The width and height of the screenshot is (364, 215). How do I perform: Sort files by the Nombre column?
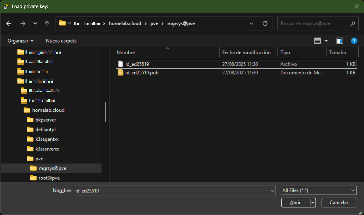126,52
